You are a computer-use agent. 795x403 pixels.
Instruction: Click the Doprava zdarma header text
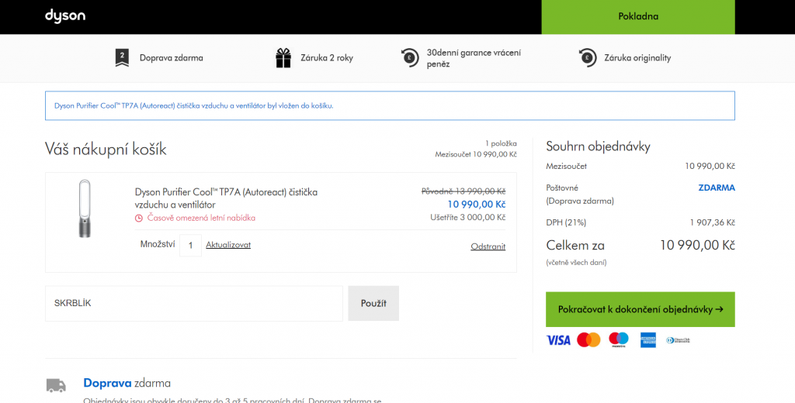[172, 57]
